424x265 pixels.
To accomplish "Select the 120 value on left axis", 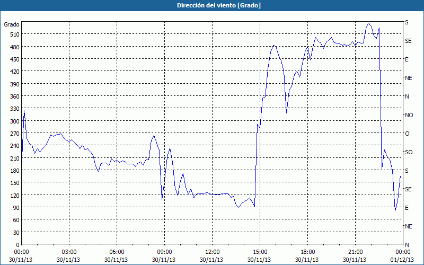I will pos(15,196).
